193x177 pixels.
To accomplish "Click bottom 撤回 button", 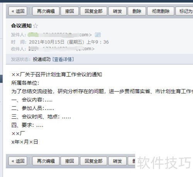I will click(69, 161).
